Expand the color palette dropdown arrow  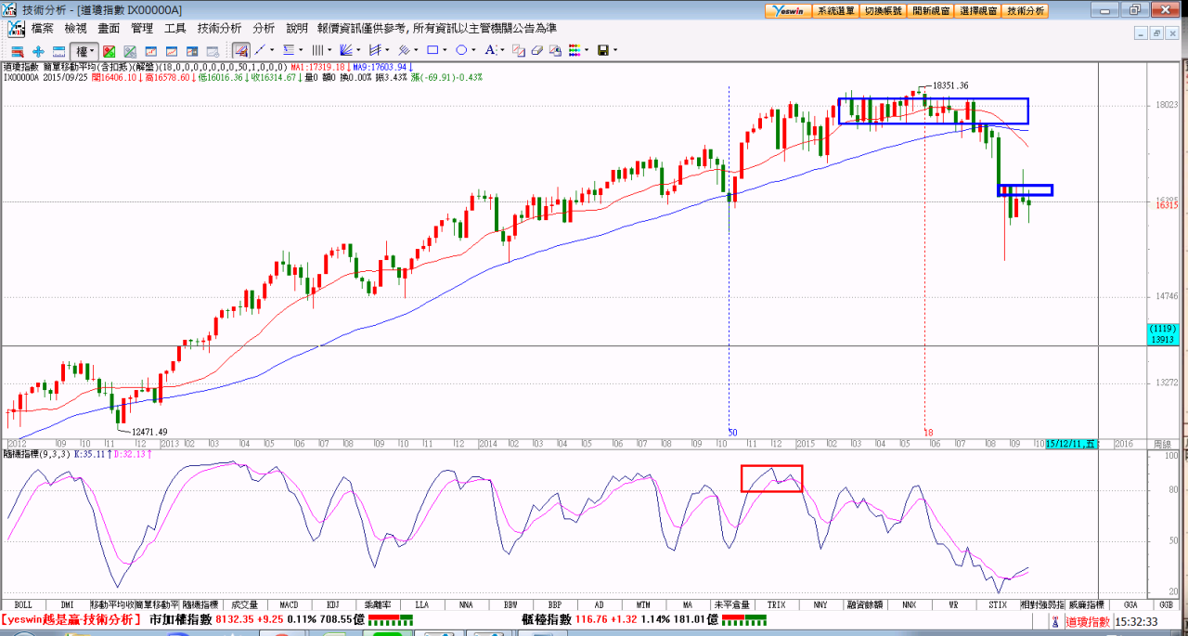586,50
